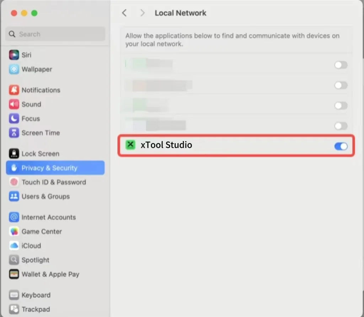Enable toggle for the fourth blurred app
This screenshot has height=317, width=364.
point(341,126)
